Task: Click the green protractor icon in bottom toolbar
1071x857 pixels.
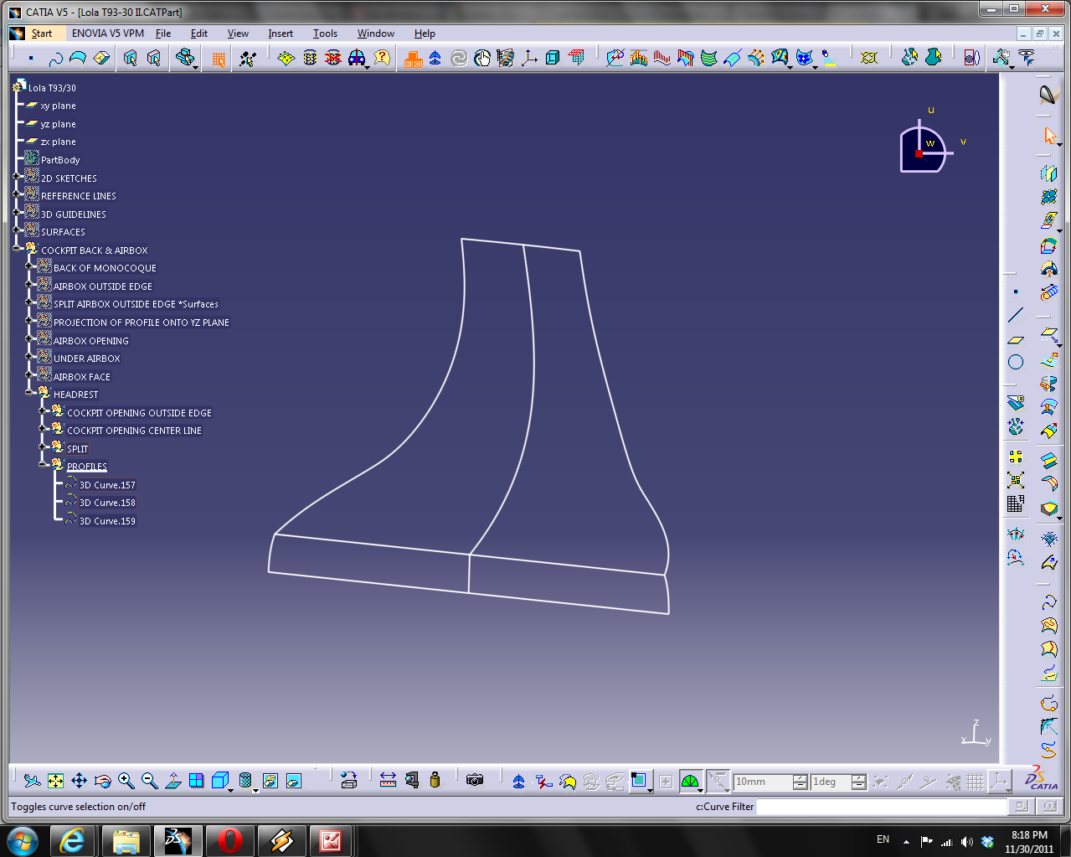Action: tap(689, 782)
